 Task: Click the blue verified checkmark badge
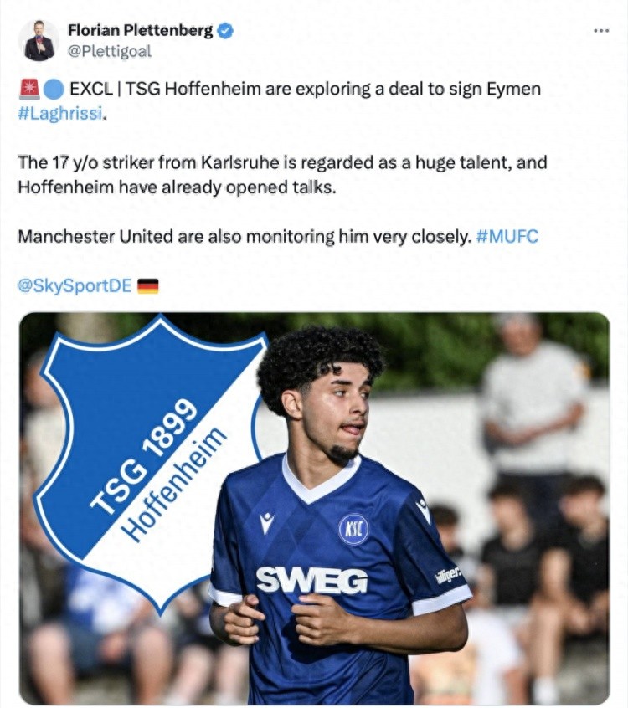pyautogui.click(x=225, y=31)
